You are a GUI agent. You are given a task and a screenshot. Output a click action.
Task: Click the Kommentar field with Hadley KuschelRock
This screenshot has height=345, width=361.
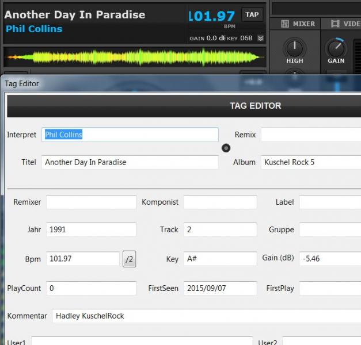click(206, 316)
